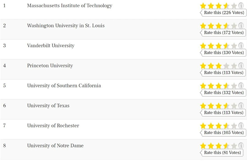Click Rate this (132 Votes) label
This screenshot has height=161, width=247.
[x=224, y=92]
